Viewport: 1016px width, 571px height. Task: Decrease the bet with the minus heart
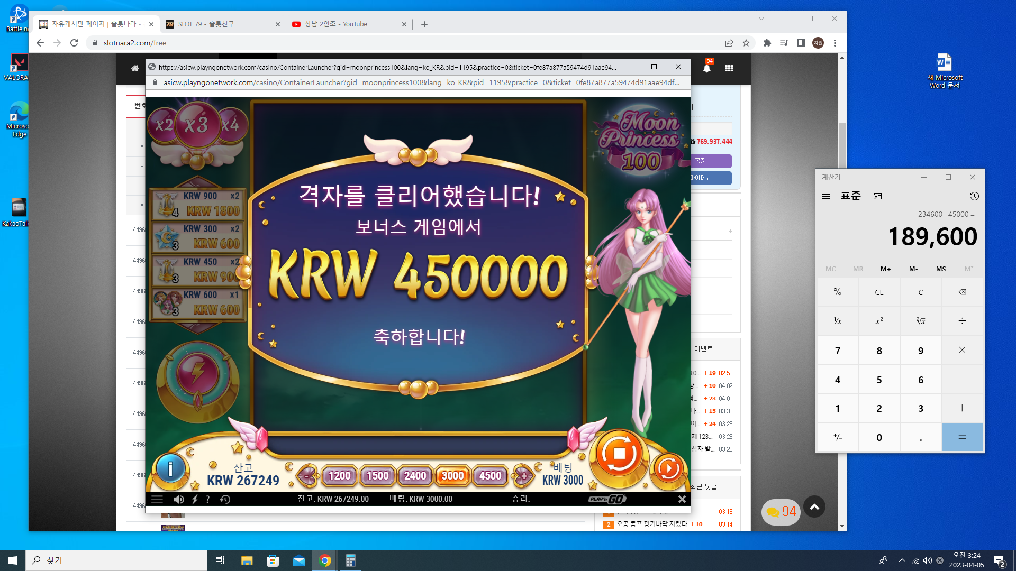click(x=306, y=476)
